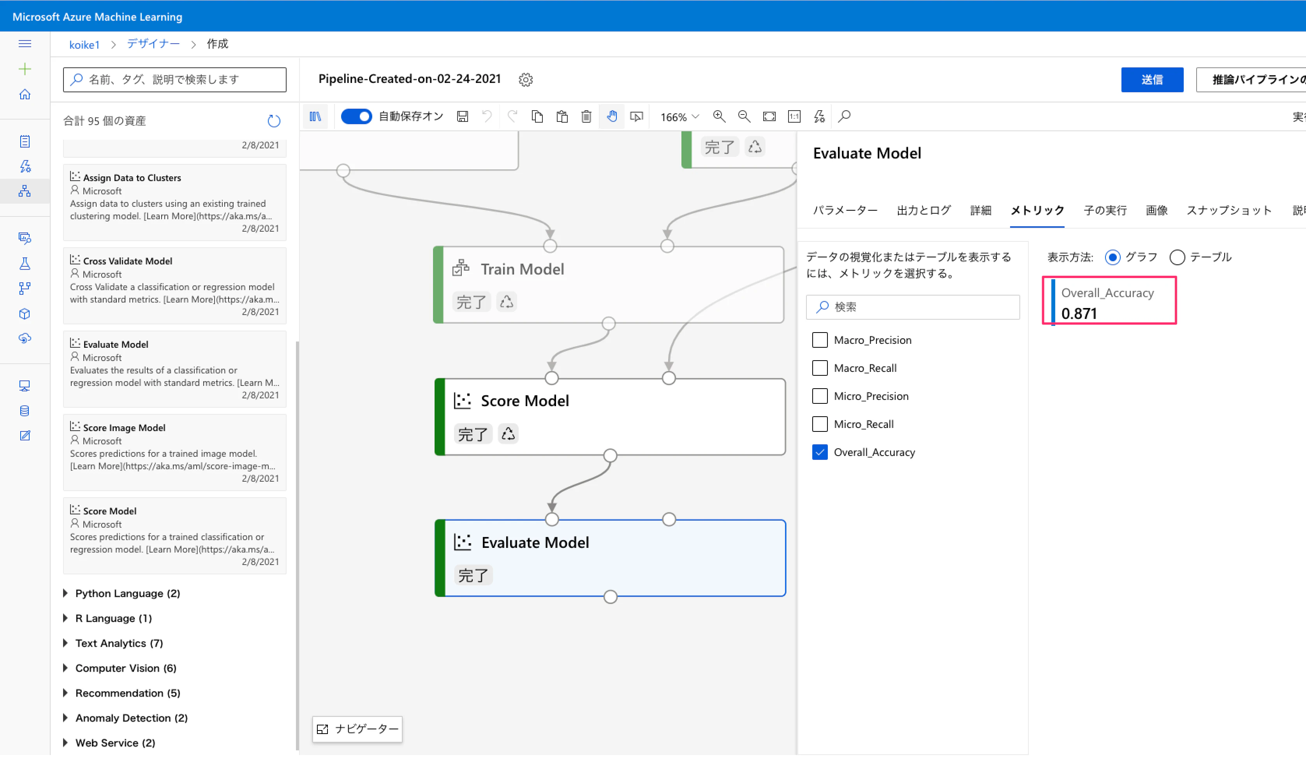Uncheck the Overall_Accuracy metric
The width and height of the screenshot is (1306, 771).
click(x=819, y=452)
